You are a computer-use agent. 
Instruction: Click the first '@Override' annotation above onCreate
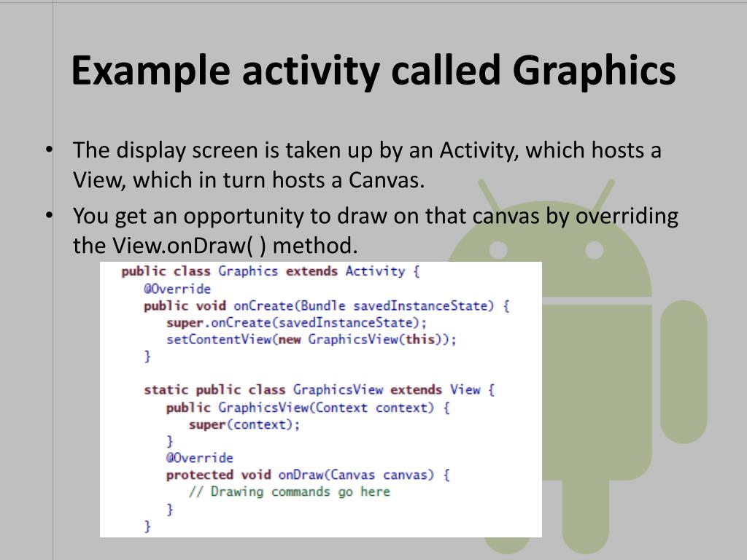(x=177, y=289)
